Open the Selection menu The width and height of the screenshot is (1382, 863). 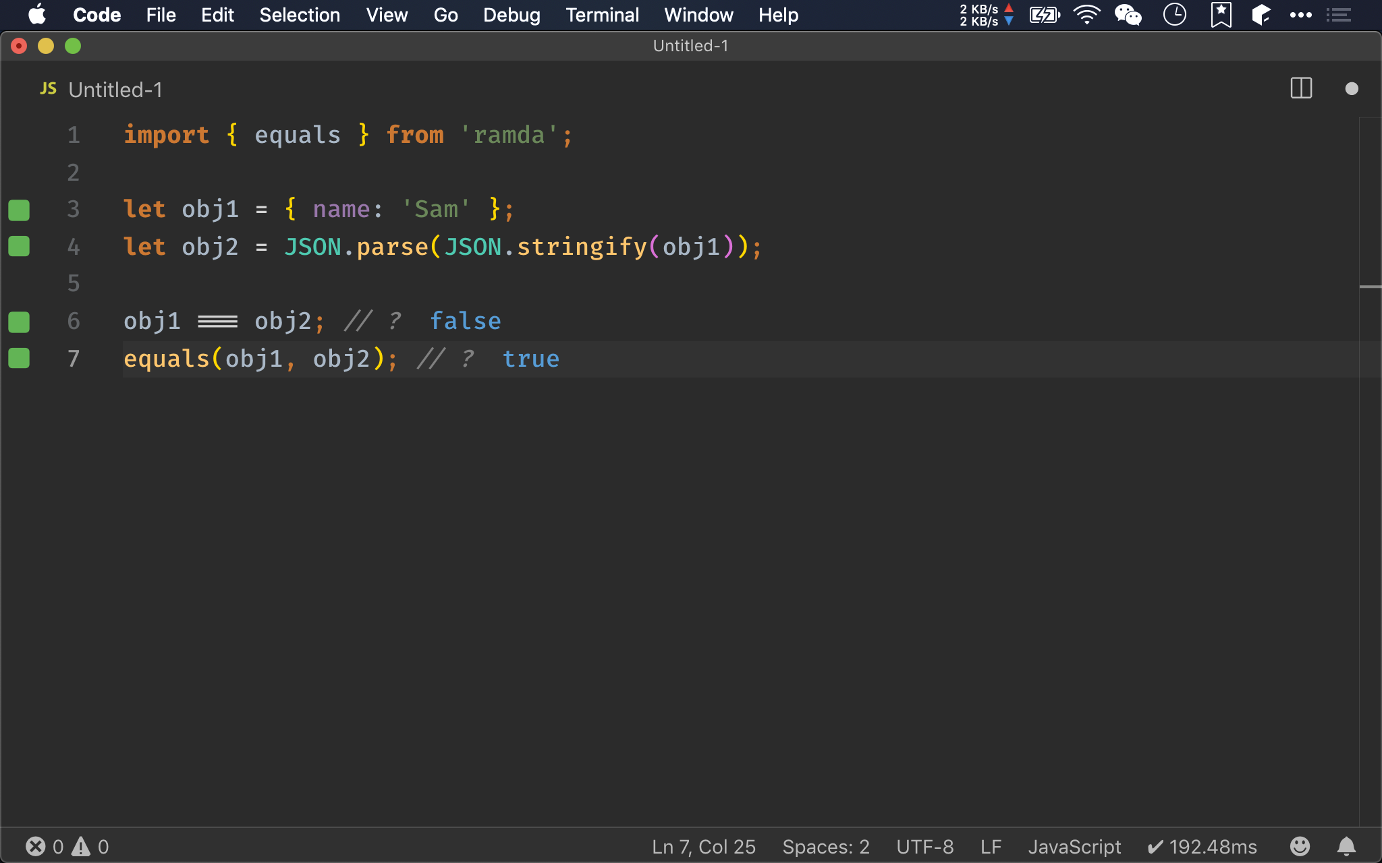[300, 15]
